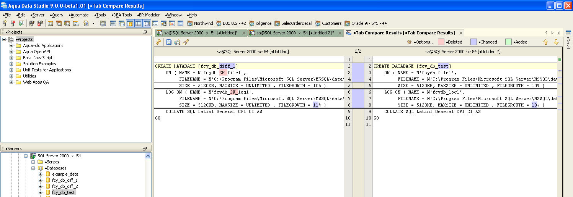Collapse the Projects root node

click(x=4, y=39)
